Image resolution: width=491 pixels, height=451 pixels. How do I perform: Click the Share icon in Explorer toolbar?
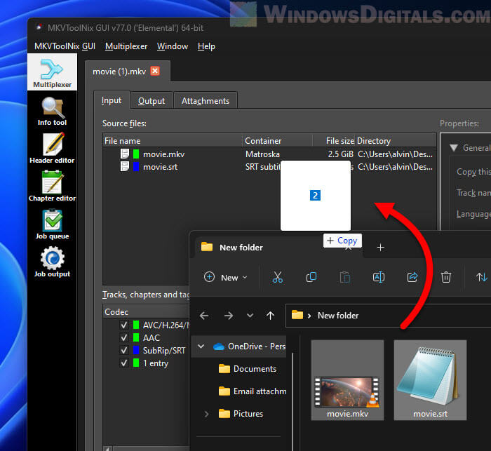tap(412, 277)
